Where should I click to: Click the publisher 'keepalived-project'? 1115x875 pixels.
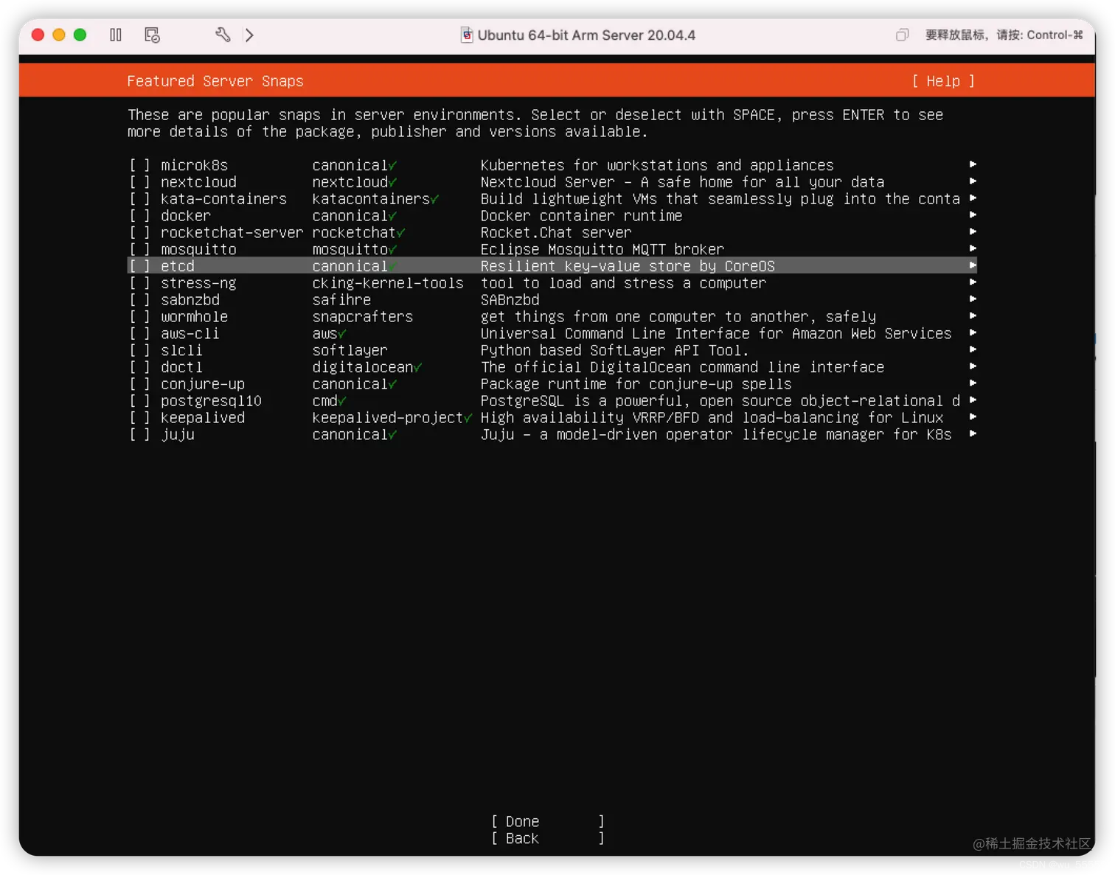(388, 418)
